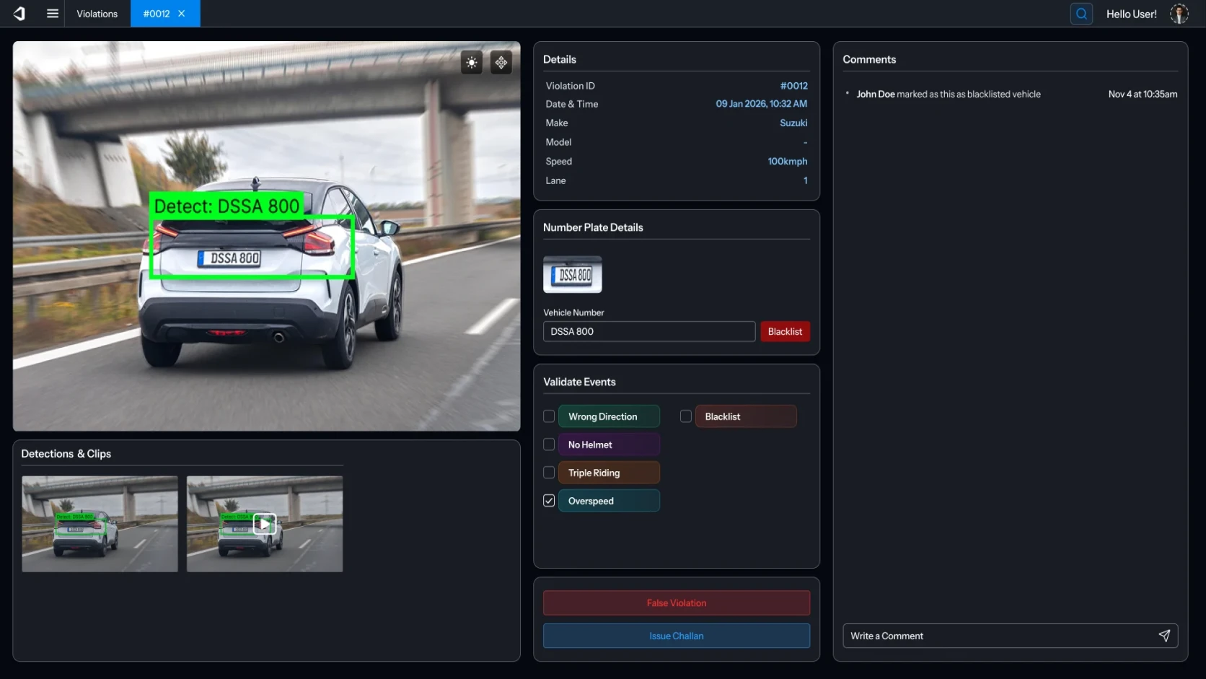Uncheck the Overspeed checkbox

(x=549, y=501)
